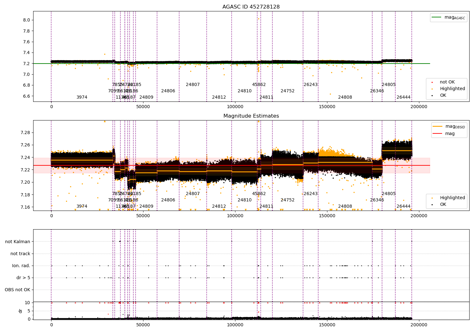Click the 'Magnitude Estimates' plot title
474x332 pixels.
(251, 116)
